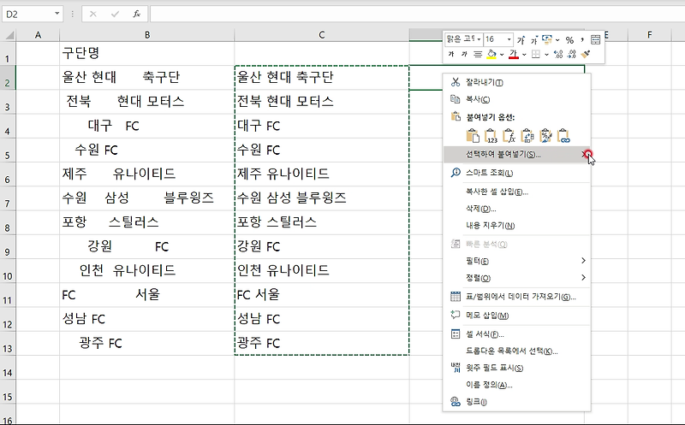
Task: Apply comma style from mini toolbar
Action: (582, 39)
